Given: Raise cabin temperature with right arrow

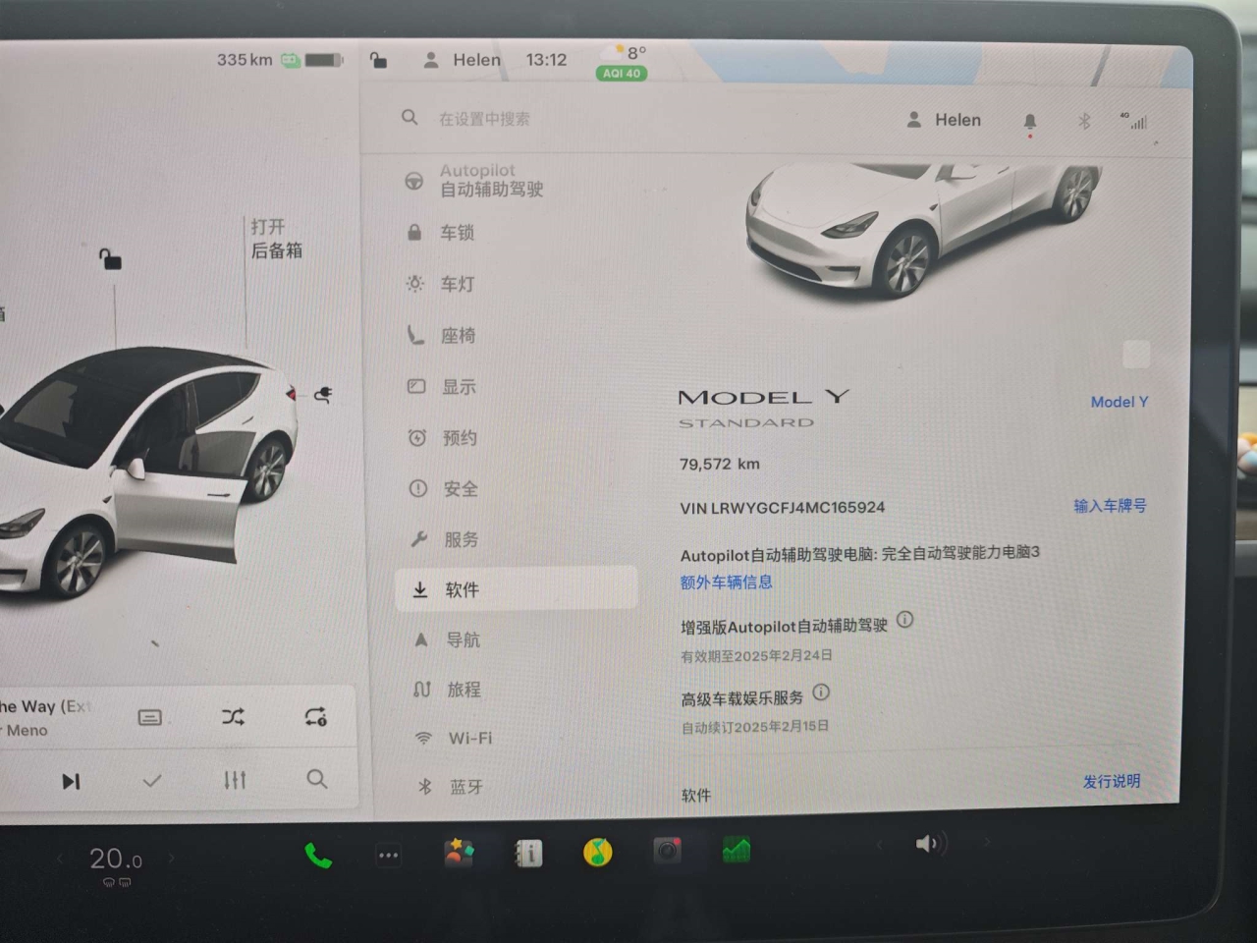Looking at the screenshot, I should point(171,858).
